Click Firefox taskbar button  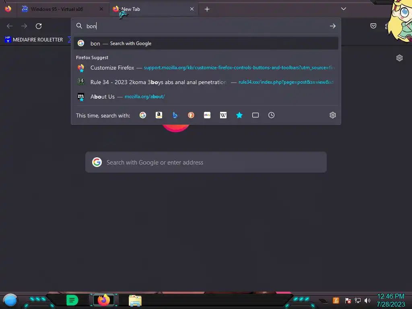point(104,300)
